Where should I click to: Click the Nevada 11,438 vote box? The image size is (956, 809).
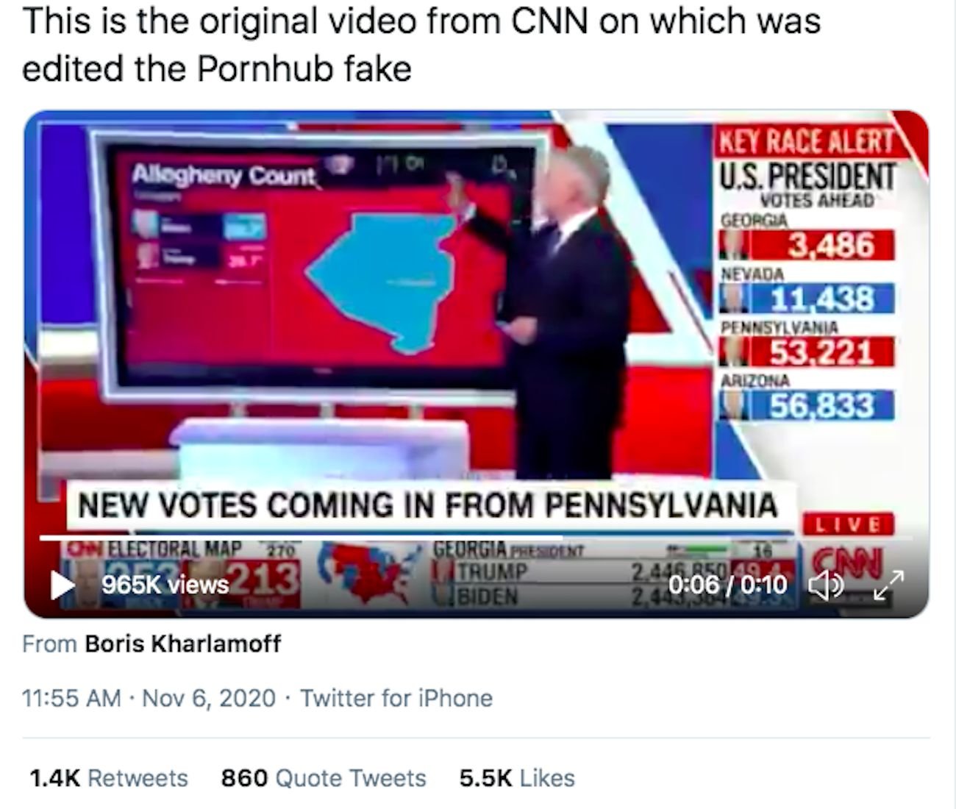806,298
